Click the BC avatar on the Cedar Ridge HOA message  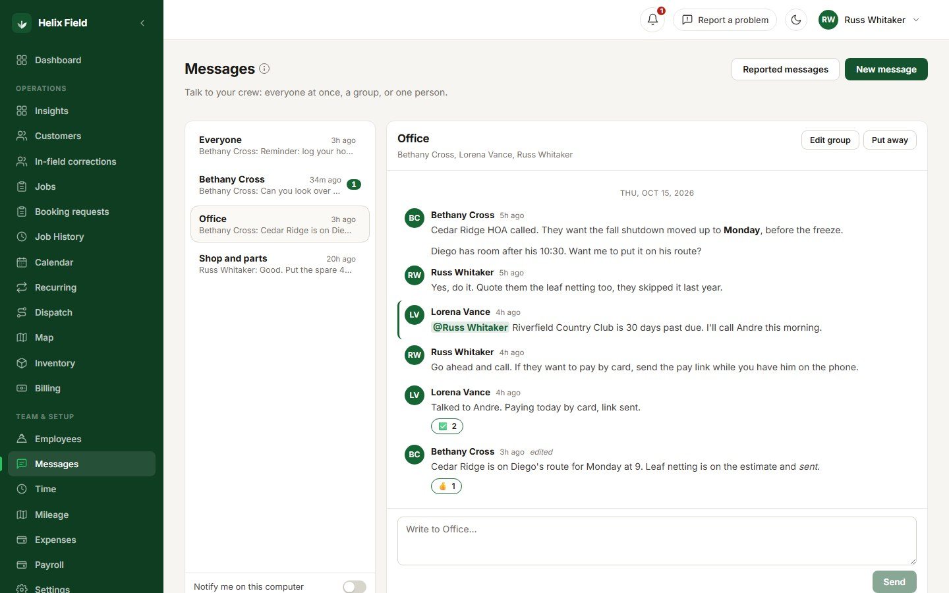[x=415, y=218]
